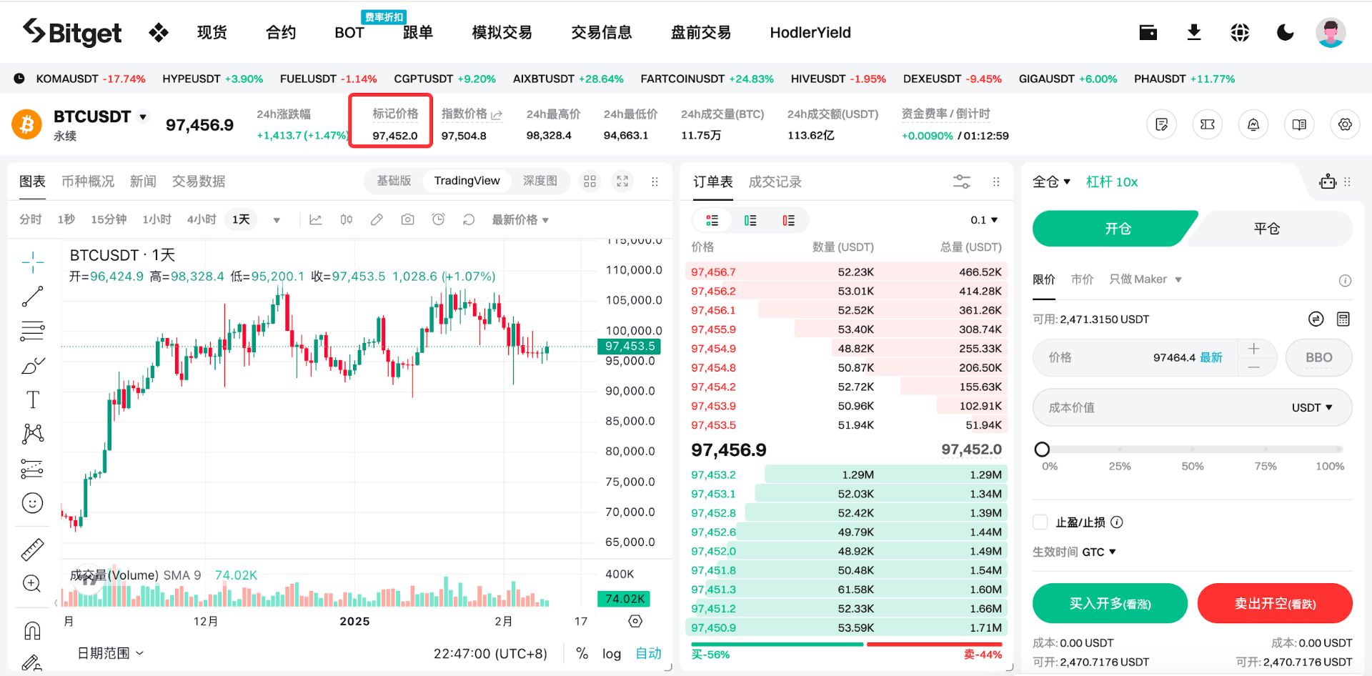Image resolution: width=1372 pixels, height=676 pixels.
Task: Expand more chart timeframes dropdown
Action: click(277, 220)
